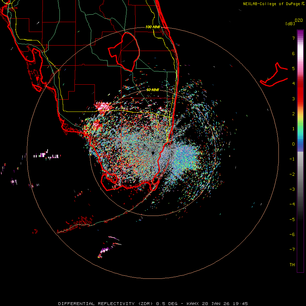Click the red island outline at right edge
Image resolution: width=306 pixels, height=306 pixels.
pos(274,75)
